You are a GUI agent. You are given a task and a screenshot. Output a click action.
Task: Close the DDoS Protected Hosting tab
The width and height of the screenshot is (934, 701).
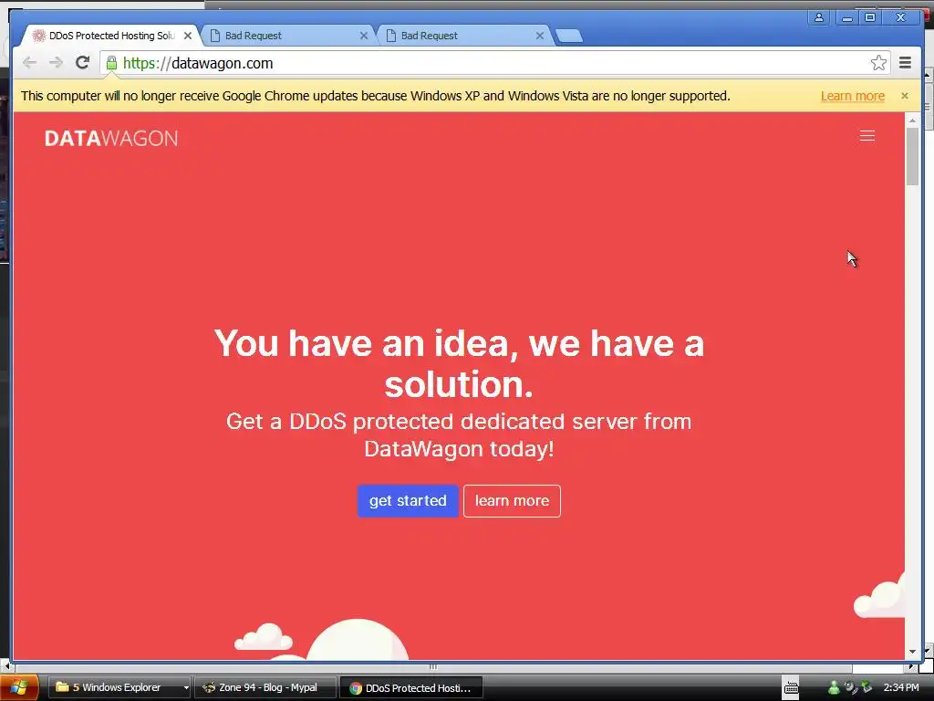pyautogui.click(x=188, y=36)
